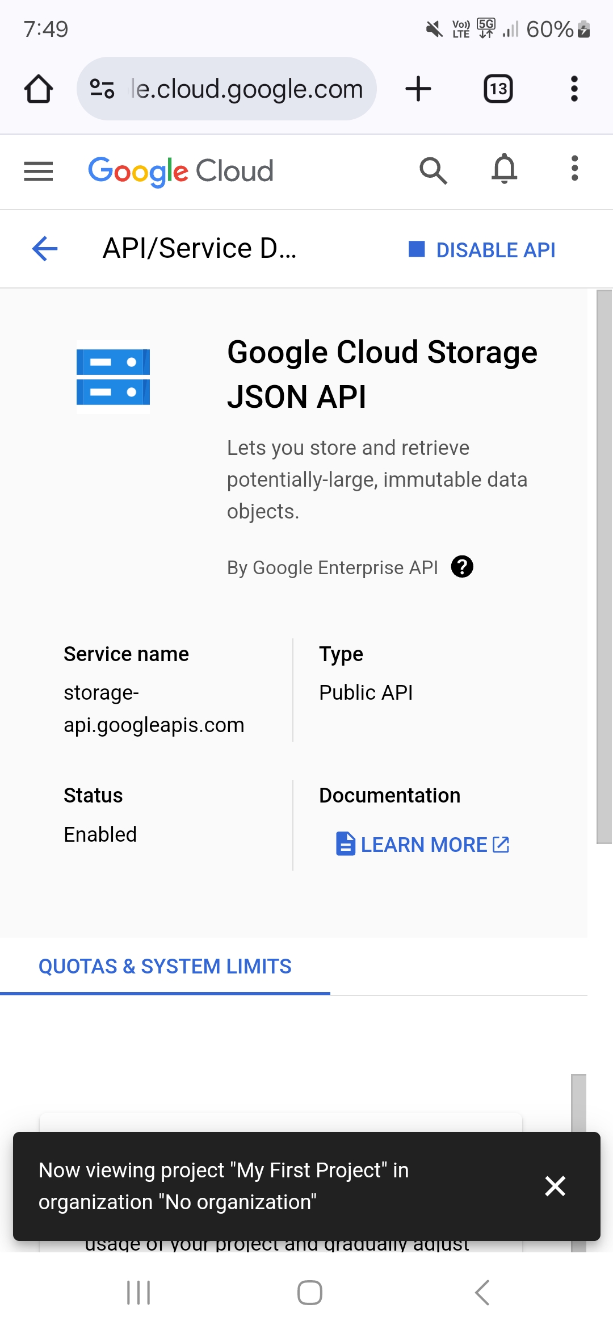This screenshot has height=1329, width=613.
Task: Go back using the blue arrow
Action: coord(45,249)
